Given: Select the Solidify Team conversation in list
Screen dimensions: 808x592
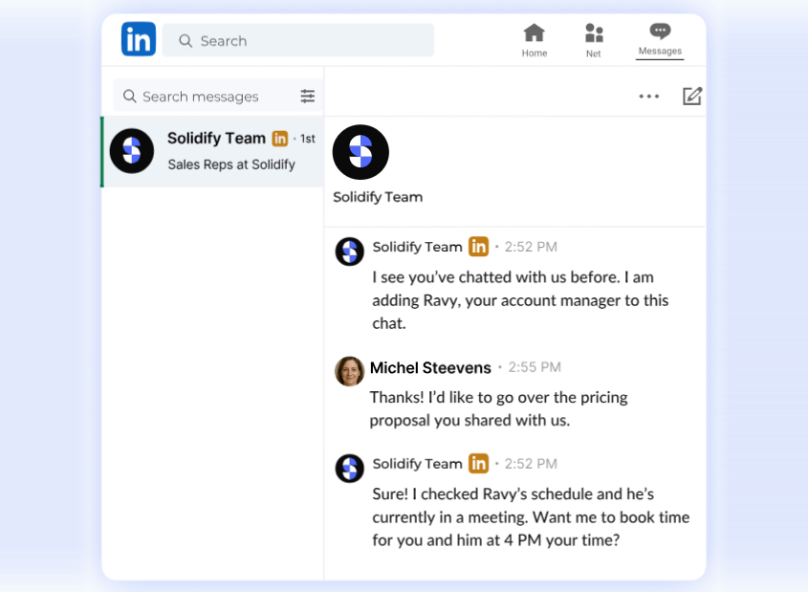Looking at the screenshot, I should [213, 151].
